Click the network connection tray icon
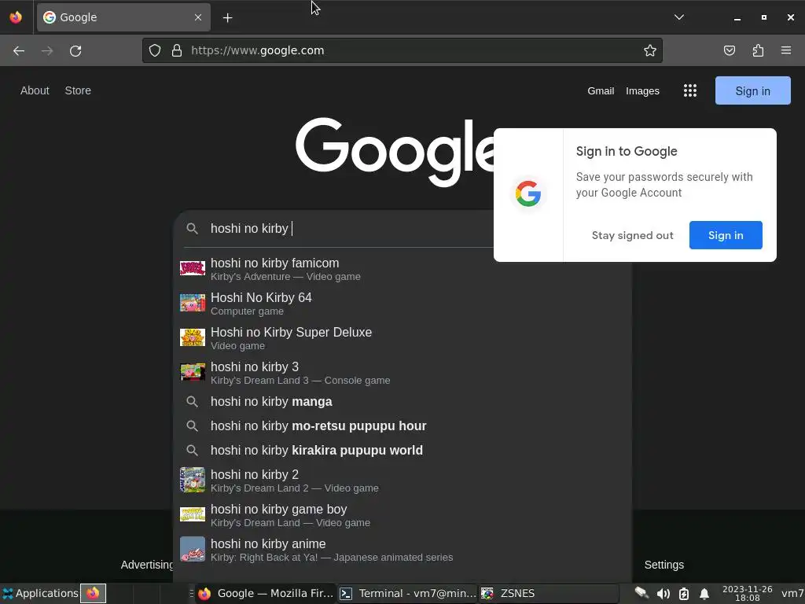Image resolution: width=805 pixels, height=604 pixels. point(641,593)
